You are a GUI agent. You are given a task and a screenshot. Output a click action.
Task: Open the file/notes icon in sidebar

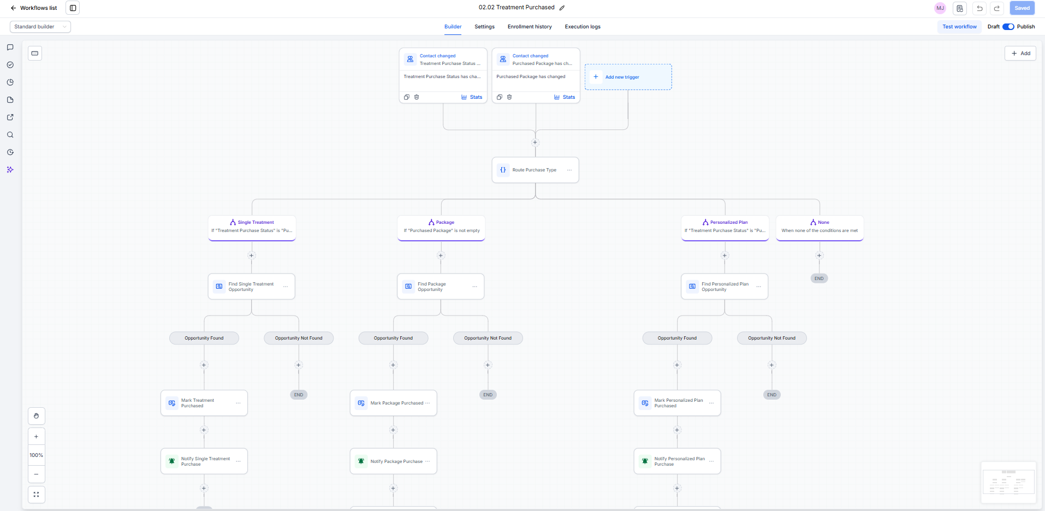pyautogui.click(x=10, y=100)
